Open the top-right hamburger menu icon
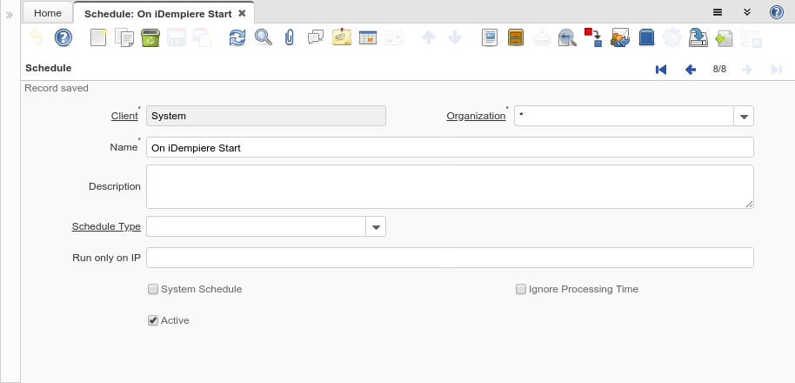The image size is (795, 383). pyautogui.click(x=718, y=12)
